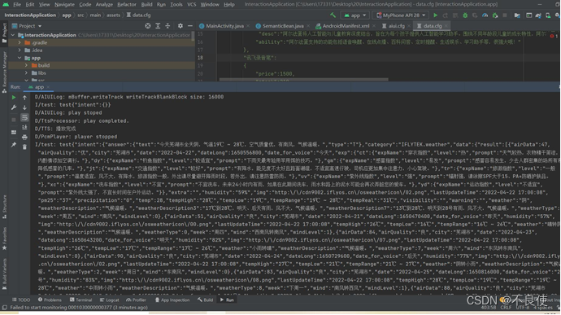The height and width of the screenshot is (315, 561).
Task: Close the app tab in Run panel
Action: (48, 87)
